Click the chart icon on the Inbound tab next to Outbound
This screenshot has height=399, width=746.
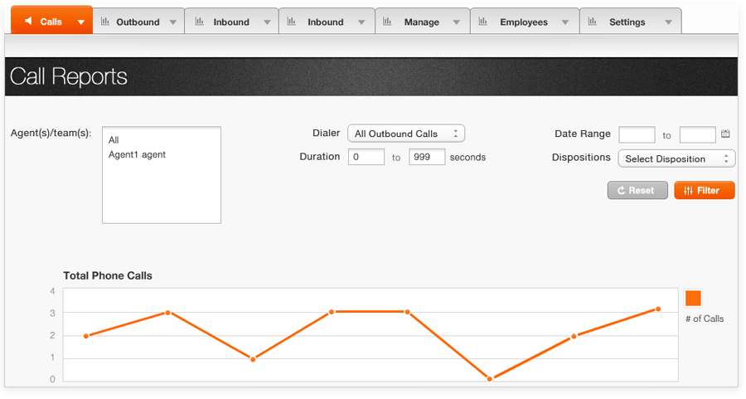click(200, 22)
